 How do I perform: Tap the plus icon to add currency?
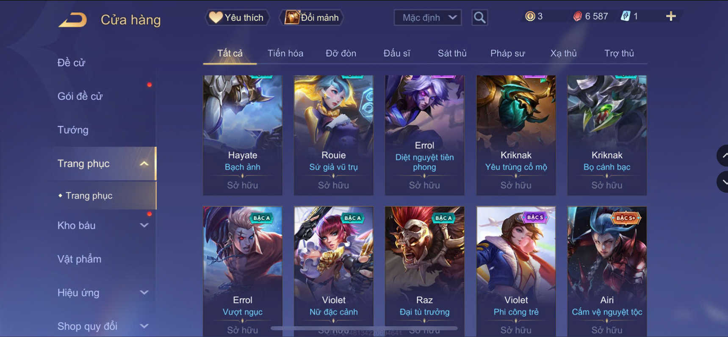click(x=671, y=16)
